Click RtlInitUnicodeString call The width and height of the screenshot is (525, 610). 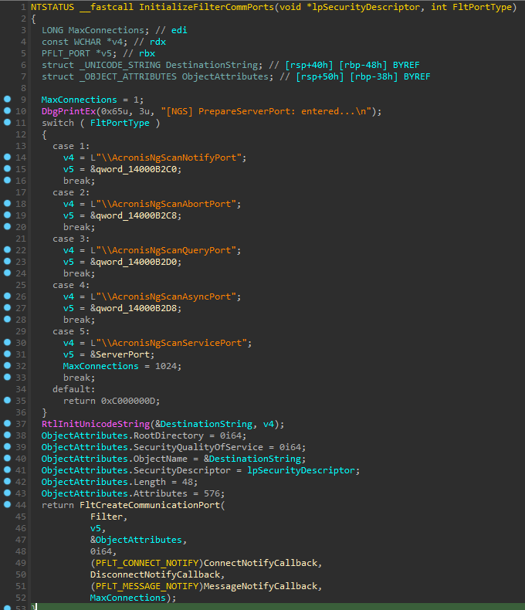tap(96, 424)
